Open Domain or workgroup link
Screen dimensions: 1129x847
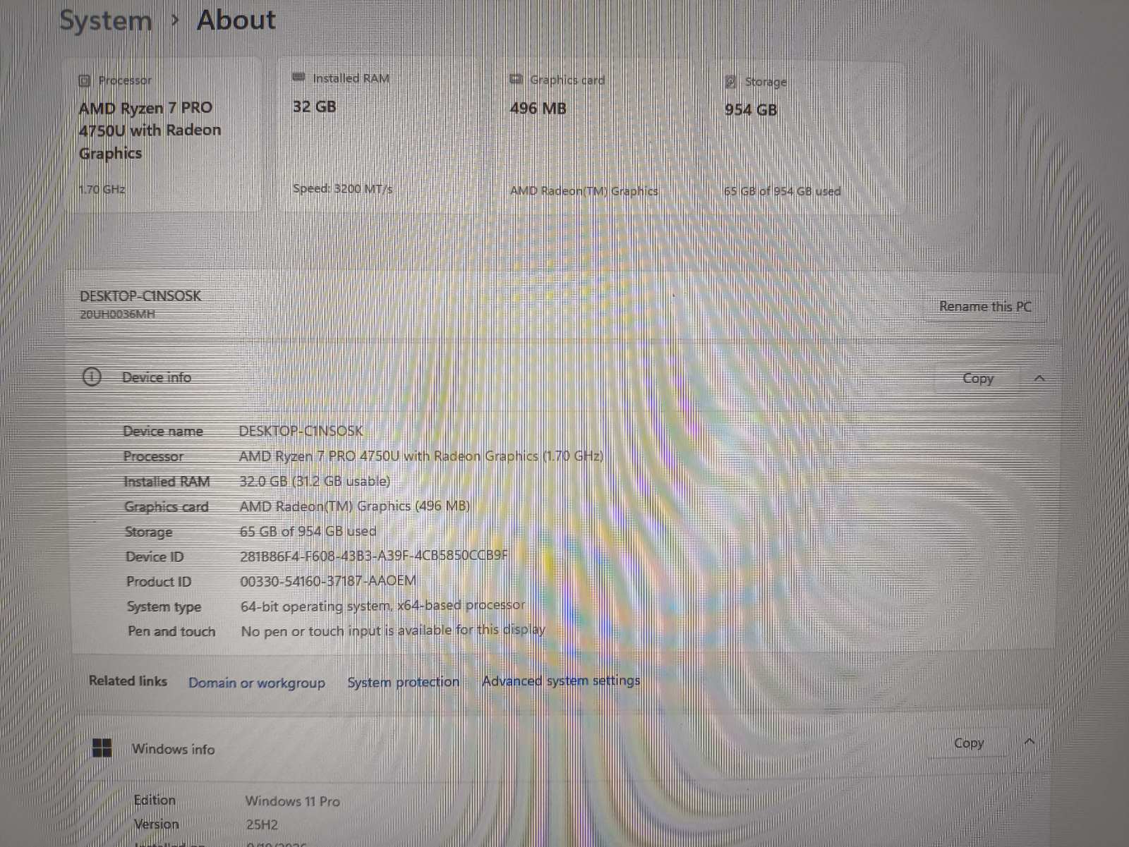257,683
